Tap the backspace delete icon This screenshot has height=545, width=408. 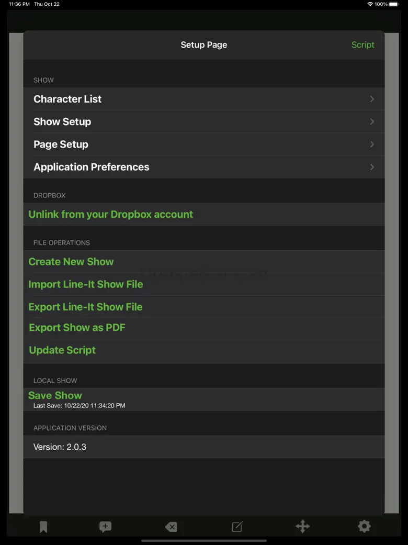pos(171,527)
